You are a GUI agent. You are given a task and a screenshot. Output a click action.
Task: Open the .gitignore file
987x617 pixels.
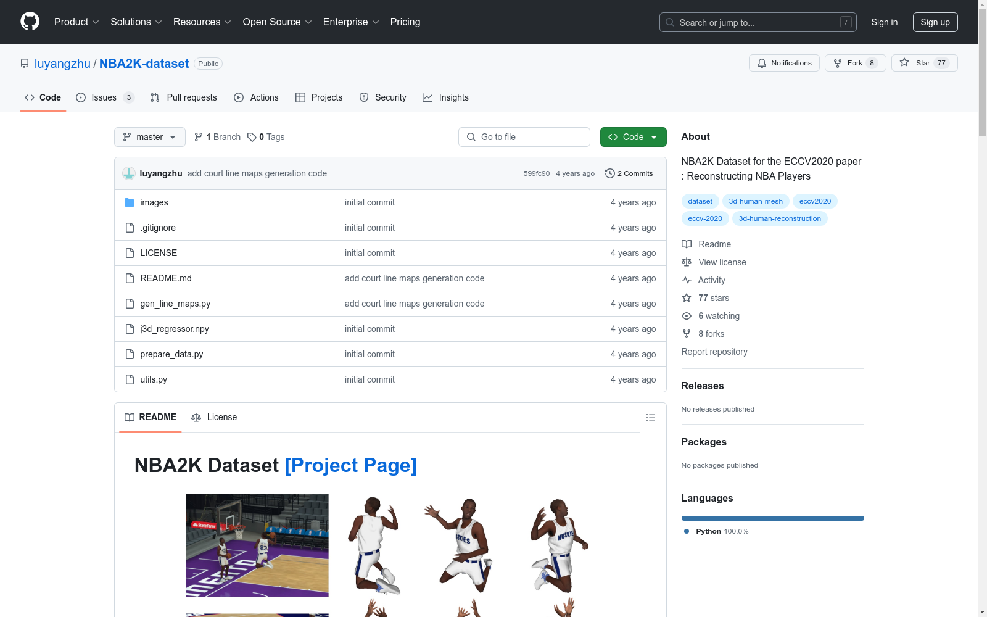[x=158, y=228]
